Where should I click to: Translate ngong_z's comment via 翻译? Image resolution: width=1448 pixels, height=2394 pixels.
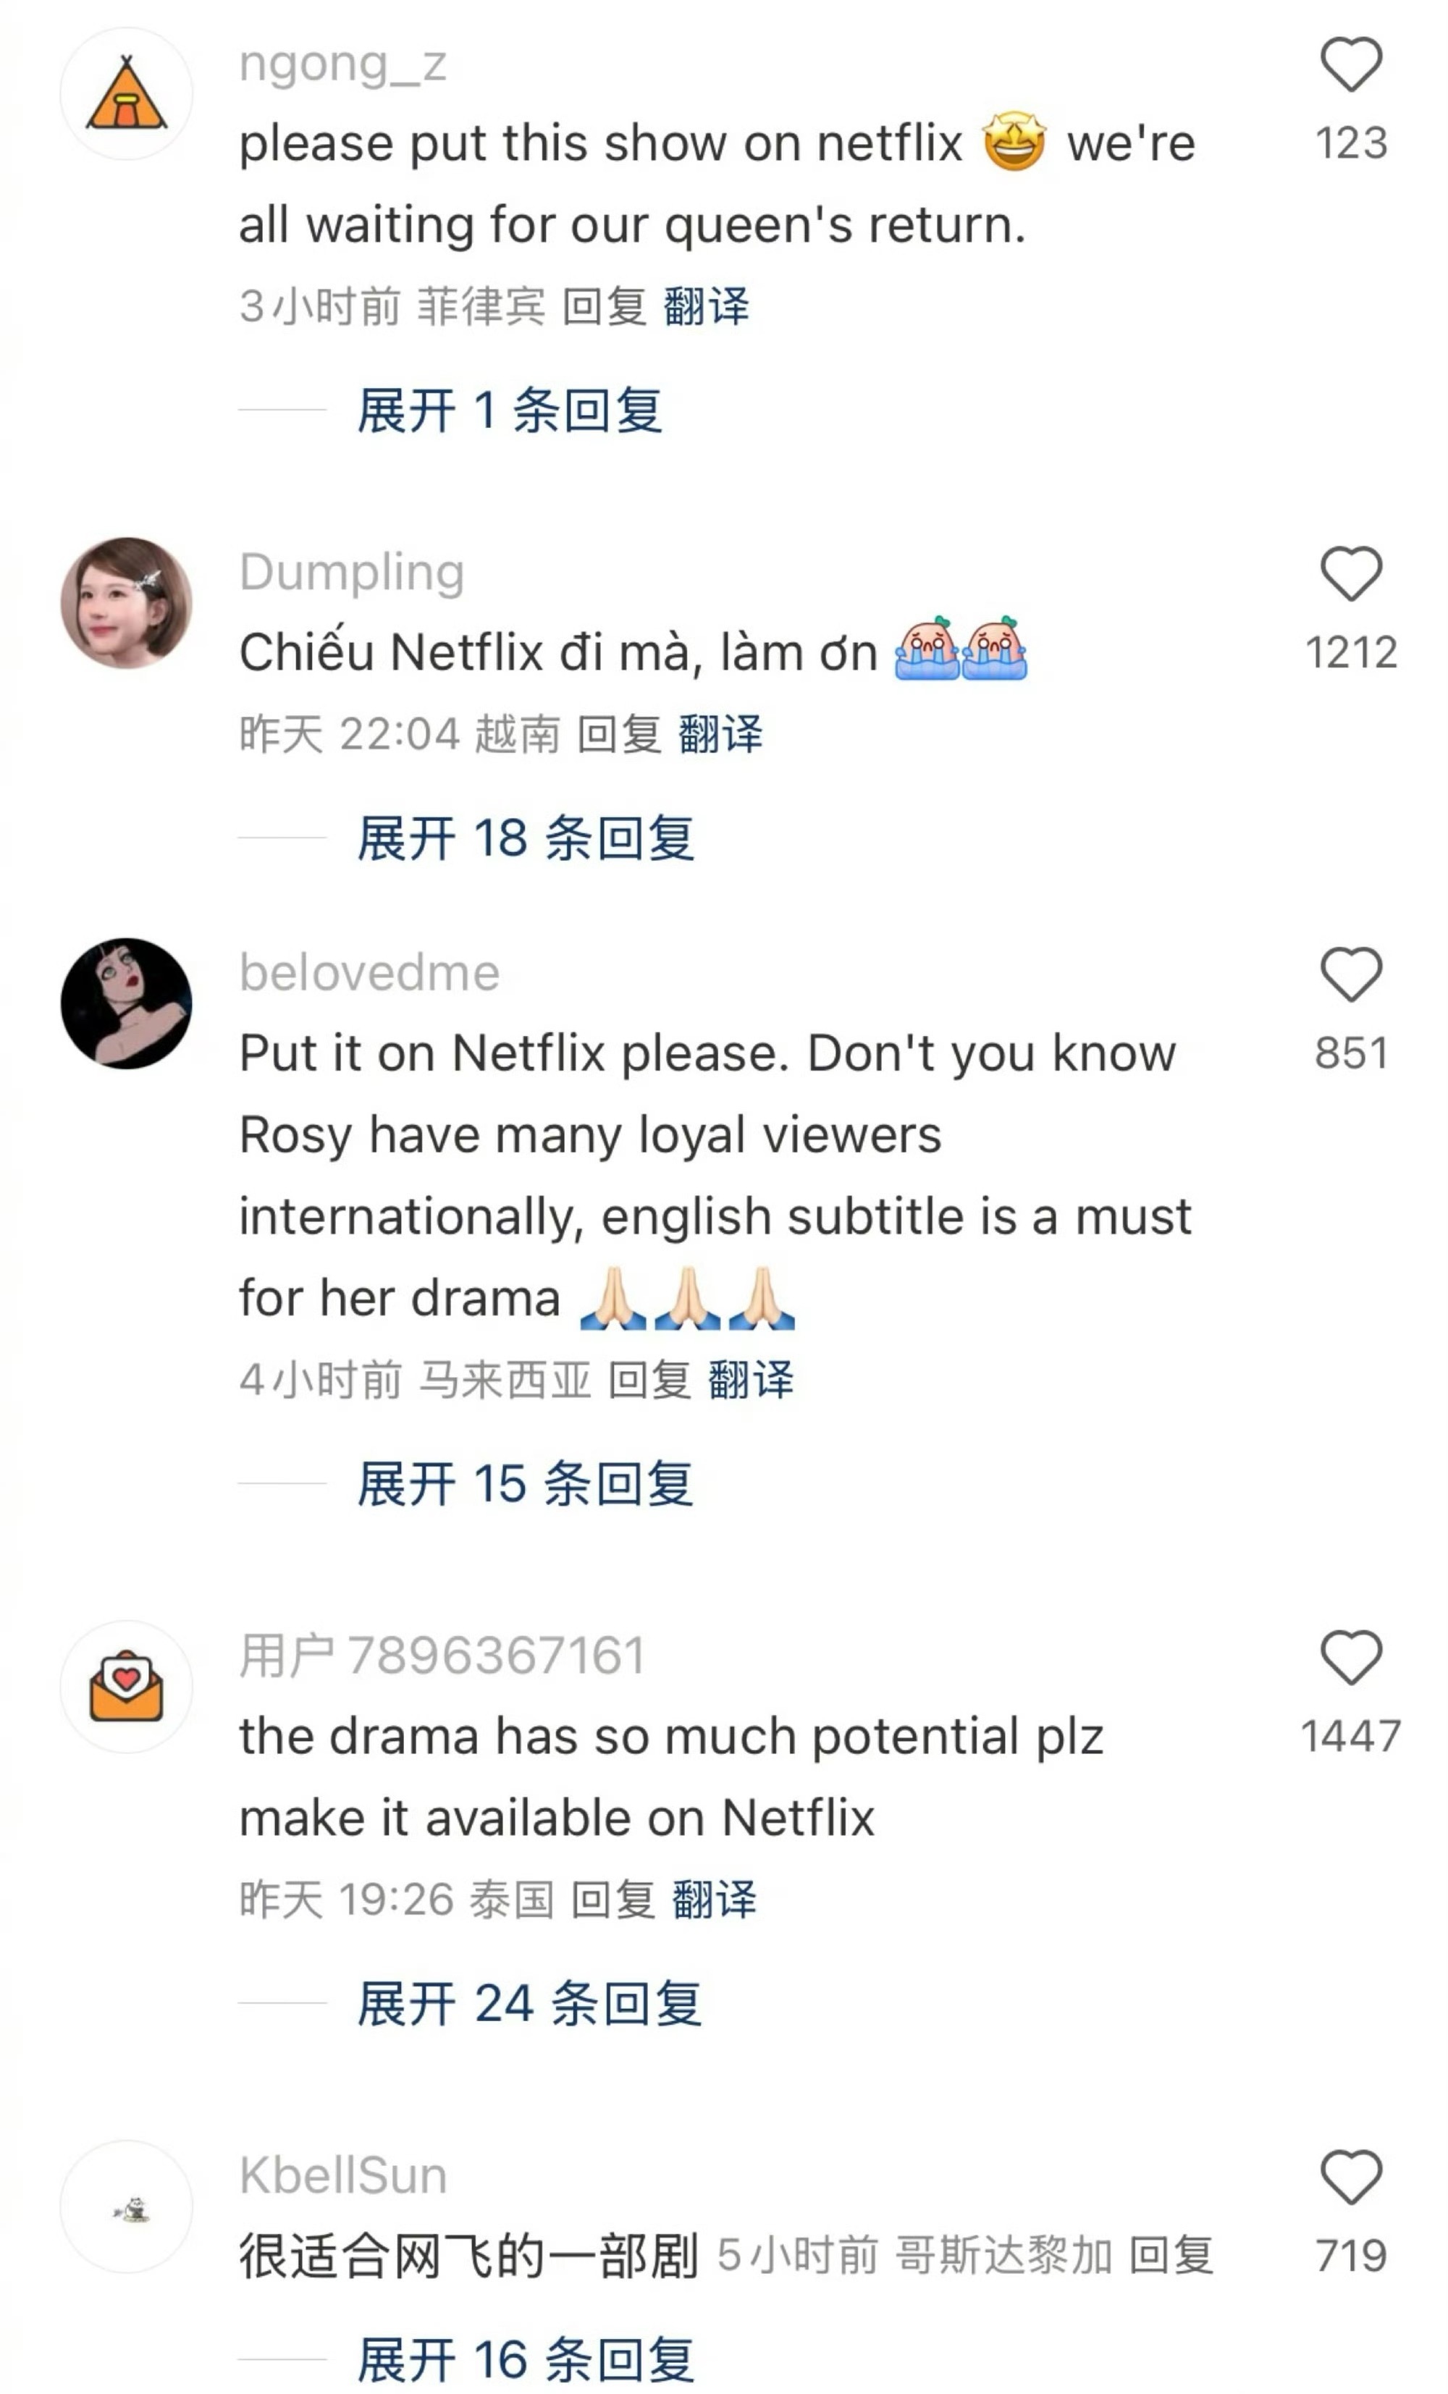pyautogui.click(x=707, y=307)
